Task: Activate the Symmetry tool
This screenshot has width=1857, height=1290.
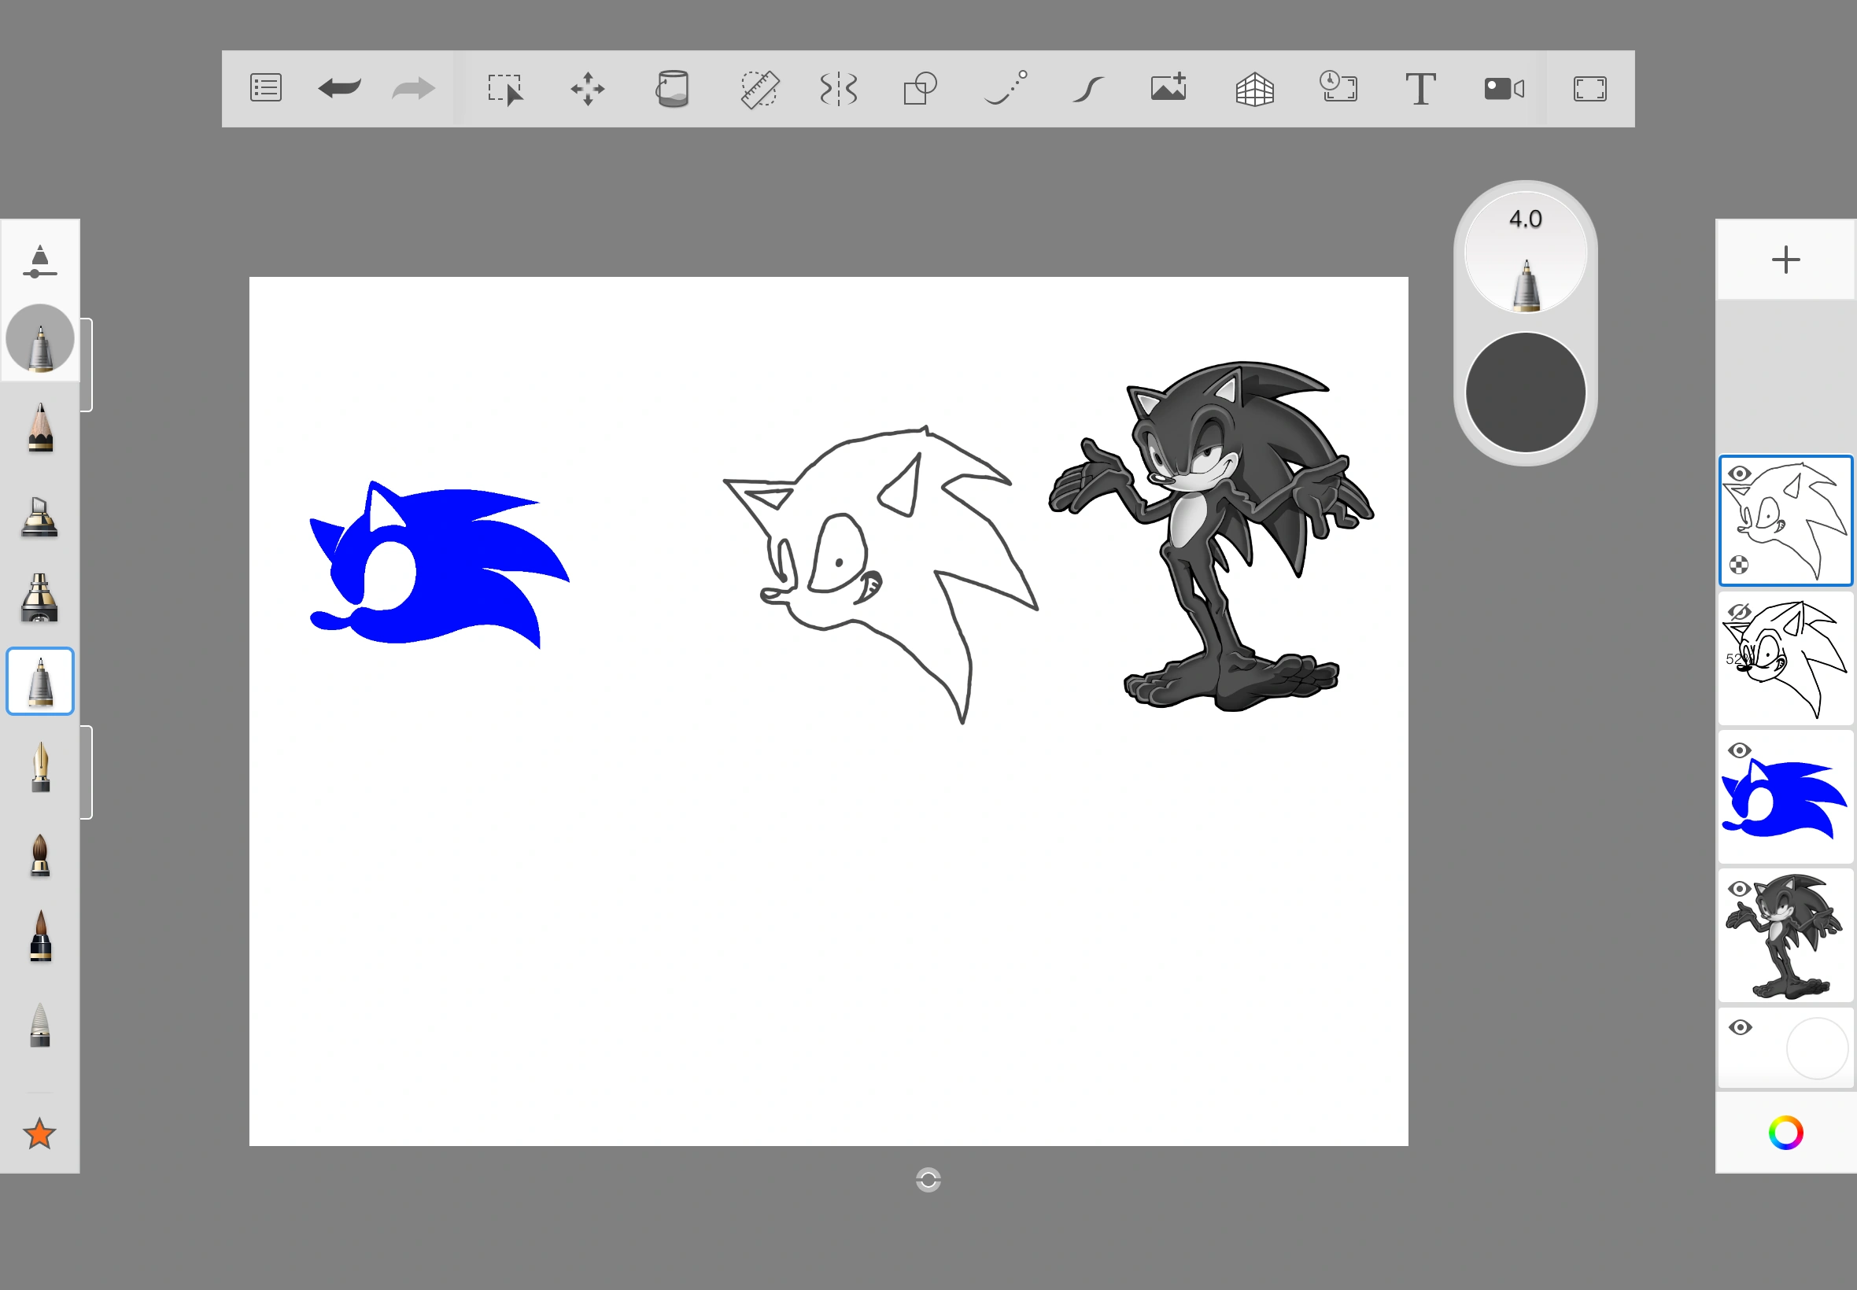Action: pyautogui.click(x=838, y=88)
